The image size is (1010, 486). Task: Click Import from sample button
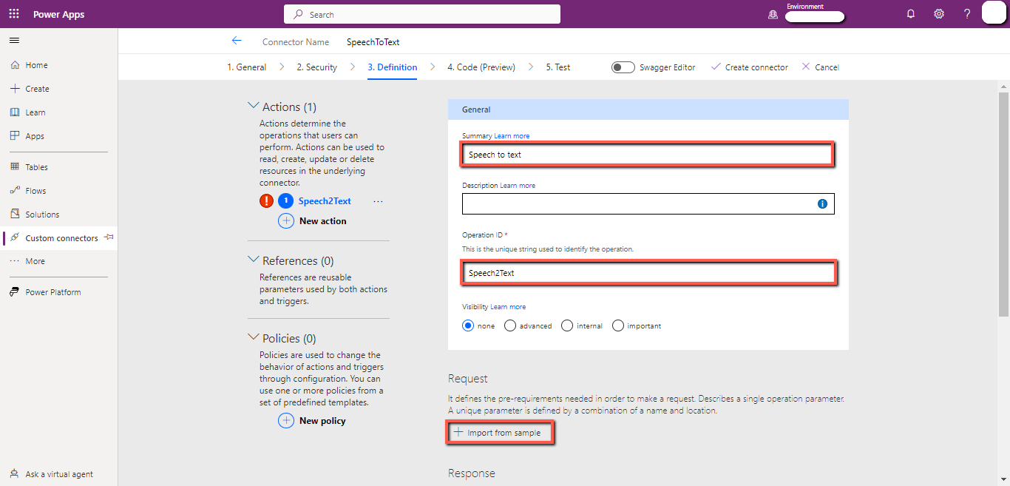click(x=499, y=433)
